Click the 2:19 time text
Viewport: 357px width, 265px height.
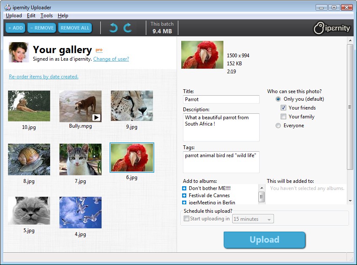pyautogui.click(x=231, y=72)
